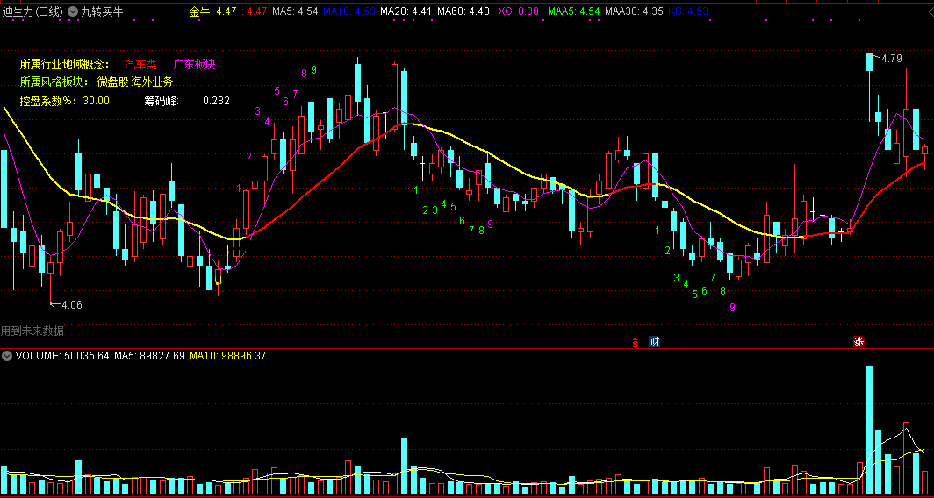
Task: Select the 微盘股 海外业务 style tags
Action: (x=135, y=82)
